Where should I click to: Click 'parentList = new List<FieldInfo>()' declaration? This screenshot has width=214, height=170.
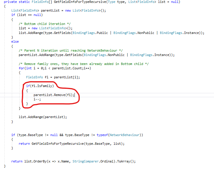pos(72,10)
